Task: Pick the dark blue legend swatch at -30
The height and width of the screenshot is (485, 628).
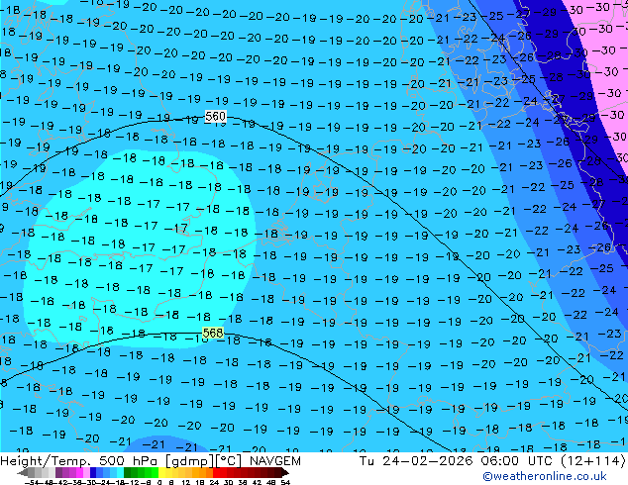Action: (93, 472)
